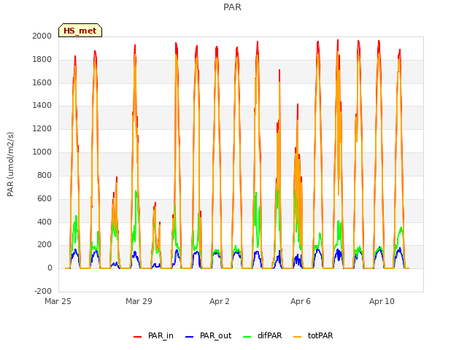Click the 800 y-axis tick label
Screen dimensions: 467x350
(x=45, y=175)
